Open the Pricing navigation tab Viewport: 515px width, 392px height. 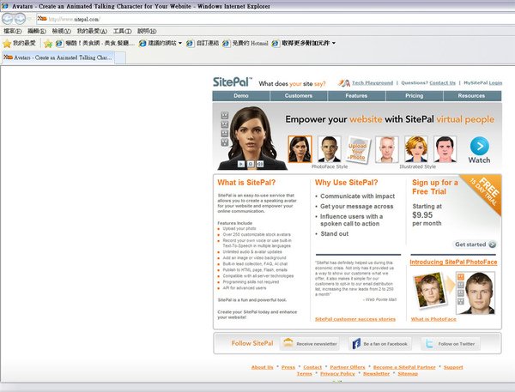(x=415, y=96)
